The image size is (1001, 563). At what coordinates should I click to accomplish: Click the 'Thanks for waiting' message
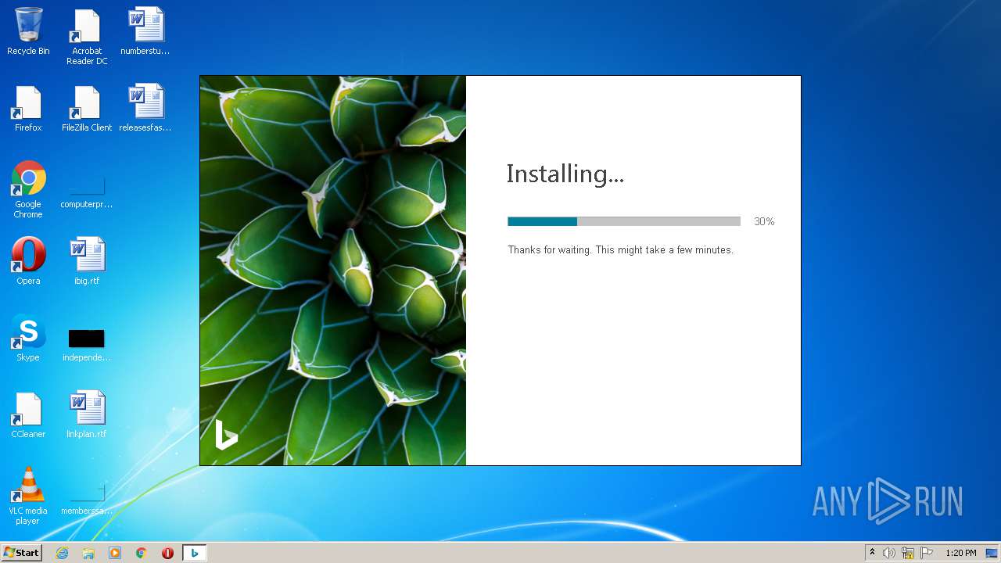point(621,250)
